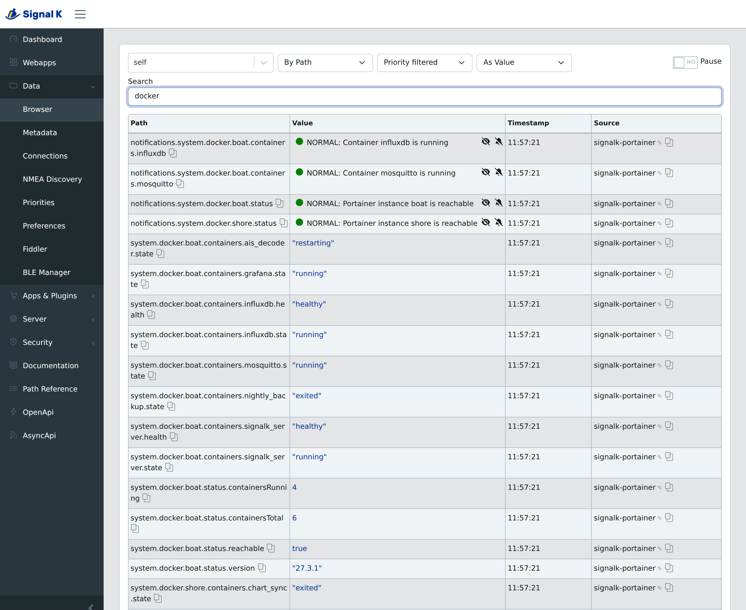Open Preferences in sidebar
This screenshot has width=746, height=610.
tap(52, 226)
